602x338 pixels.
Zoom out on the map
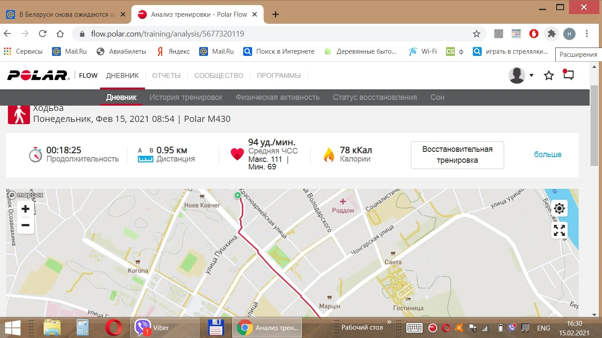coord(25,225)
